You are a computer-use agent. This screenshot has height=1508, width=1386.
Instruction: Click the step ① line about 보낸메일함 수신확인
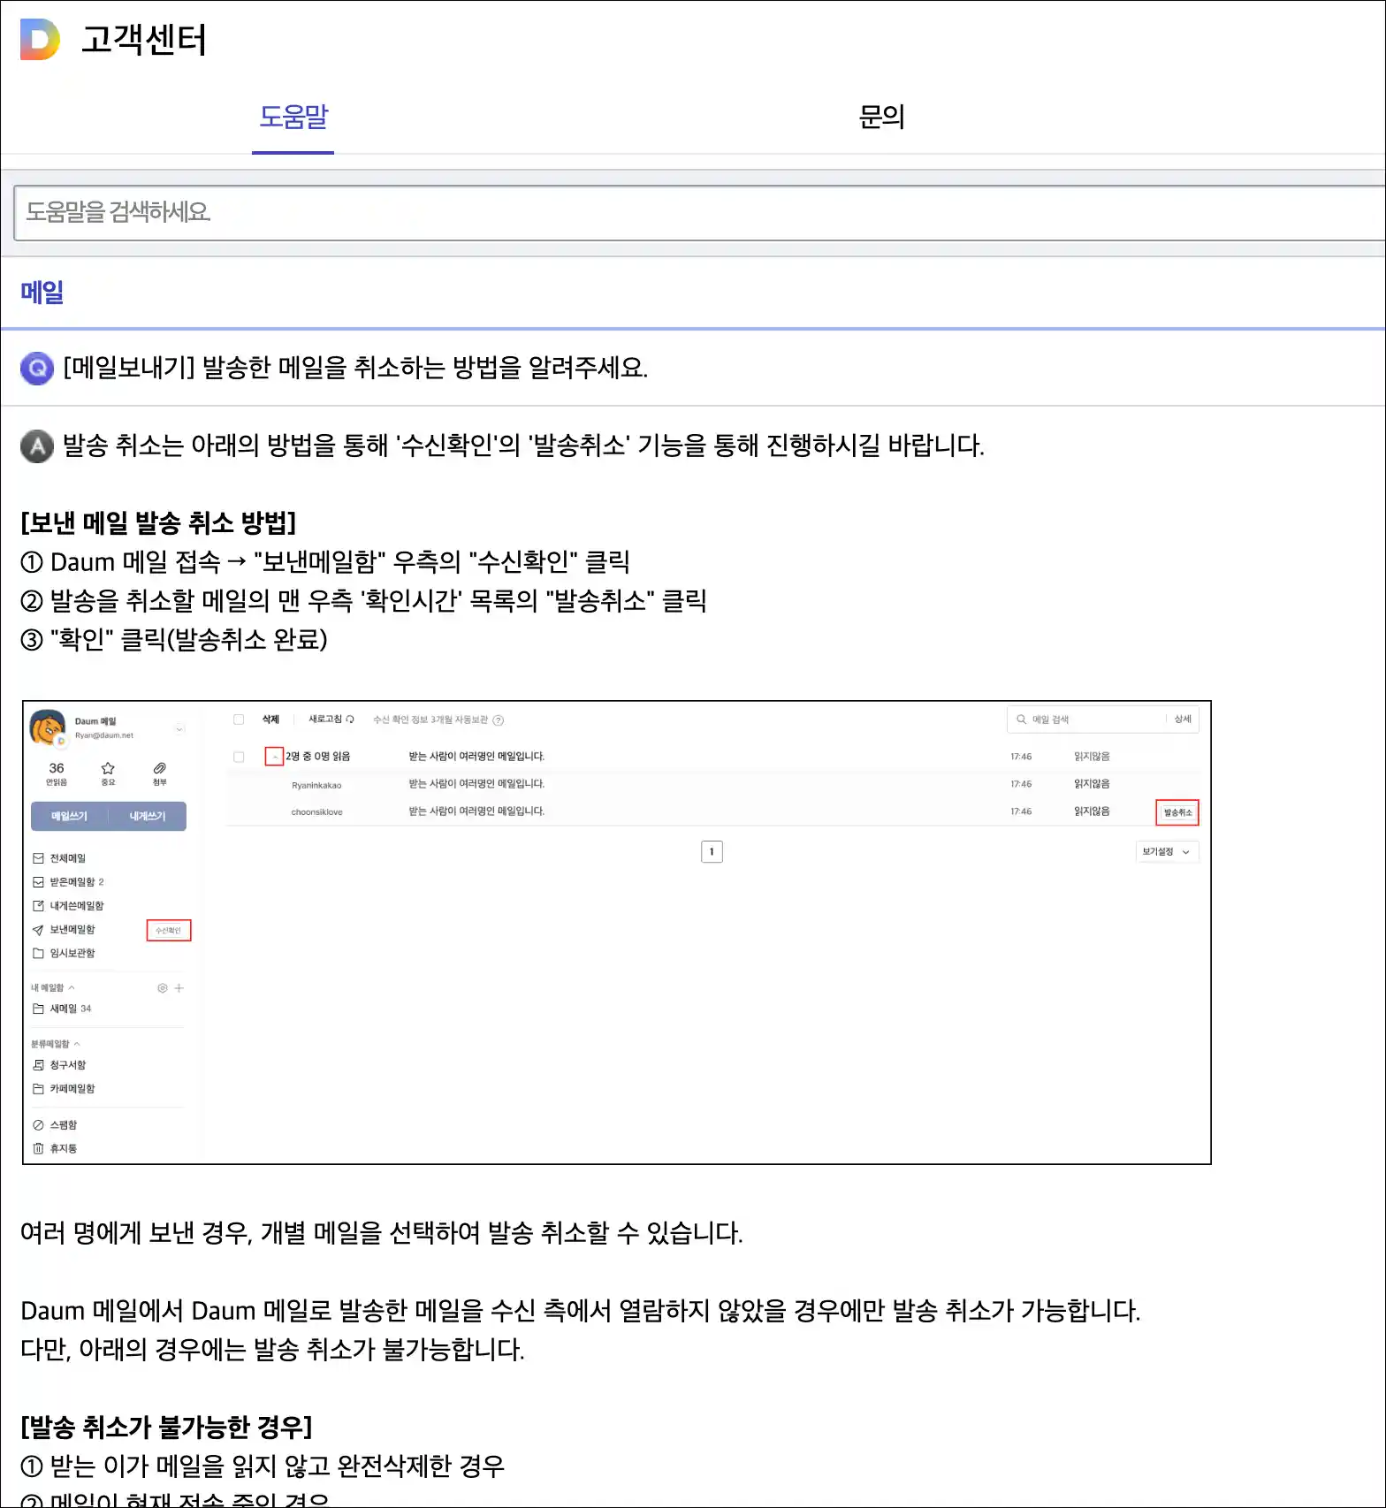point(325,561)
